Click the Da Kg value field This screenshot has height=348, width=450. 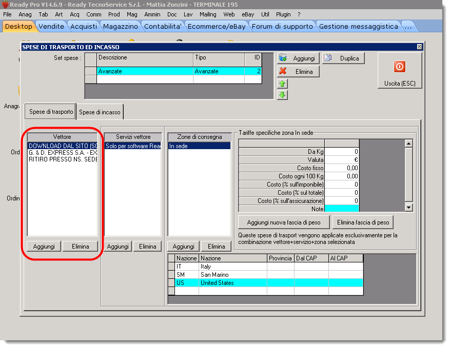[342, 152]
